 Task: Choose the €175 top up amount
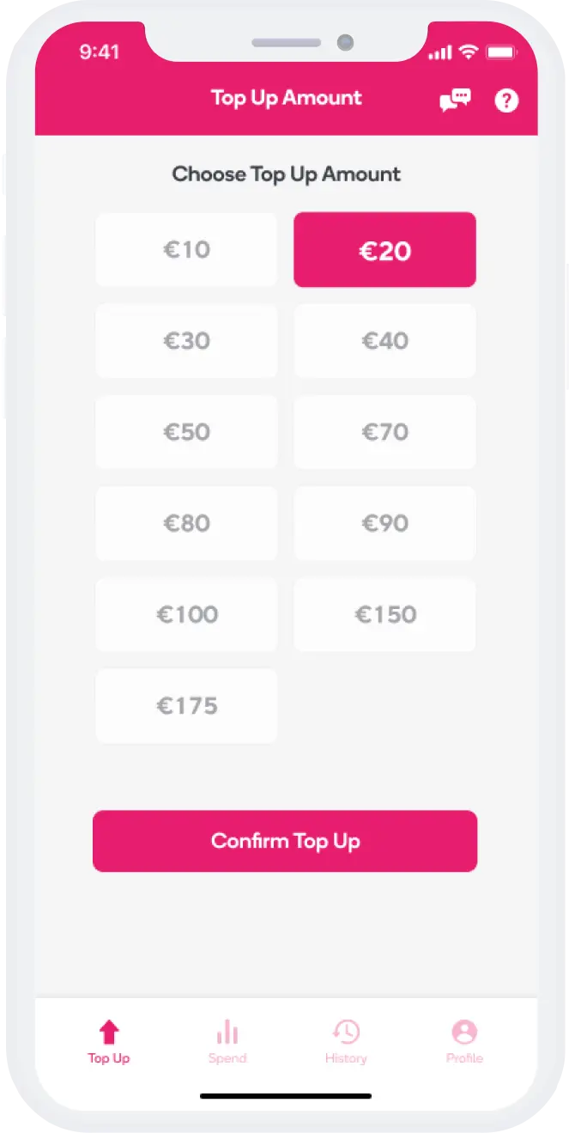[x=186, y=705]
